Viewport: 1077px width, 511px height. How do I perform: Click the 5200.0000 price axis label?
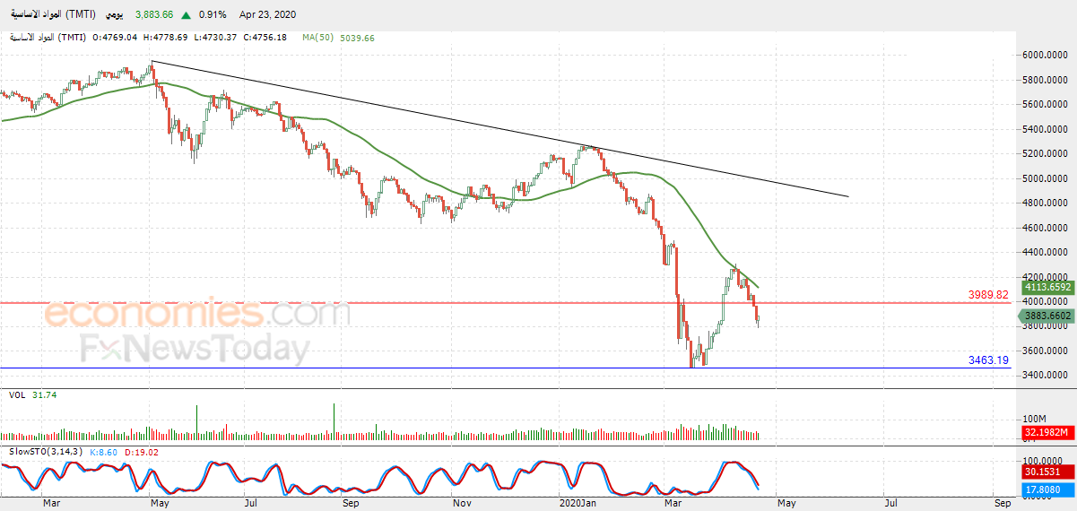coord(1046,154)
